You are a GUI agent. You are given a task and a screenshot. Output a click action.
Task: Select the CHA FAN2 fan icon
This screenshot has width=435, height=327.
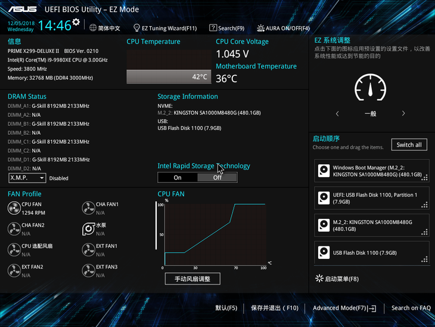point(14,229)
